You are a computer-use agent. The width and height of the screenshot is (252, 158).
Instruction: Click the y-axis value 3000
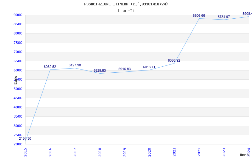(x=18, y=126)
